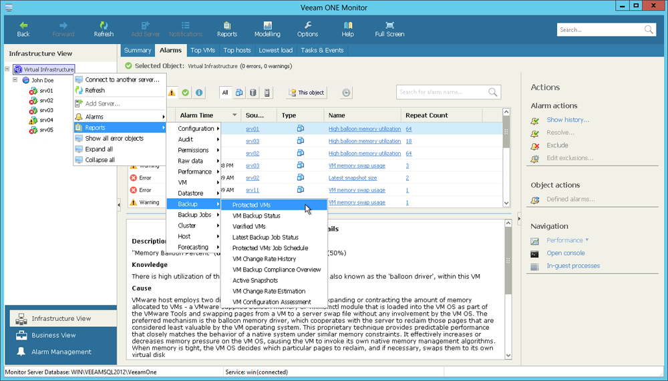
Task: Click the search magnifier in top toolbar
Action: pos(649,29)
